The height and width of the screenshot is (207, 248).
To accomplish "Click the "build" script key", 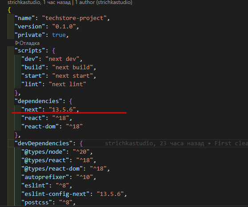I will click(x=33, y=68).
